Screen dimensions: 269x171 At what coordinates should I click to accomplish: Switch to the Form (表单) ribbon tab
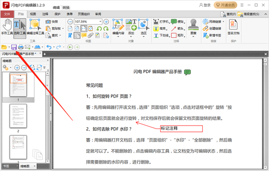coord(69,14)
